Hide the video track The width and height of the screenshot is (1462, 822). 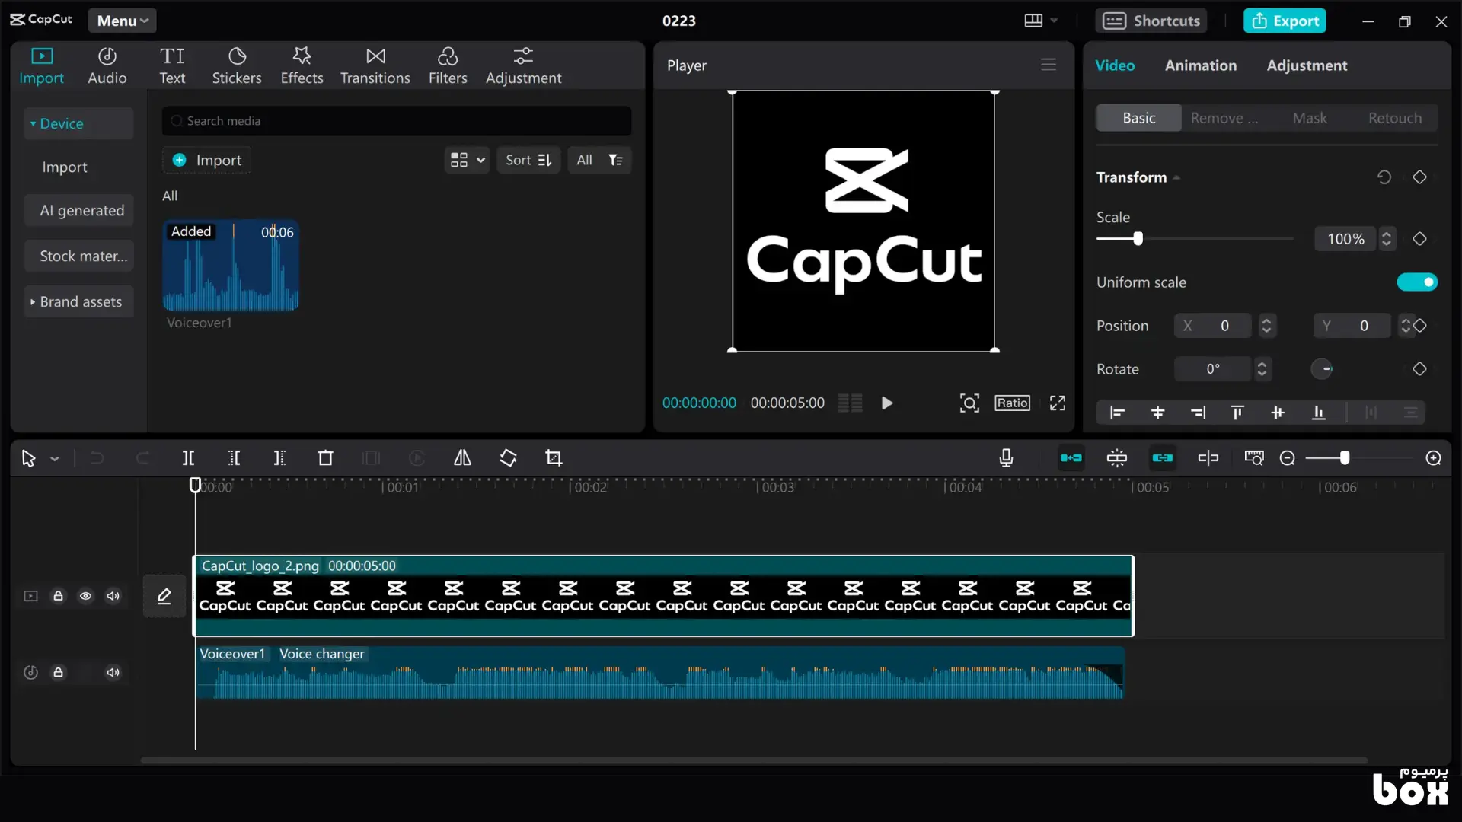coord(85,596)
